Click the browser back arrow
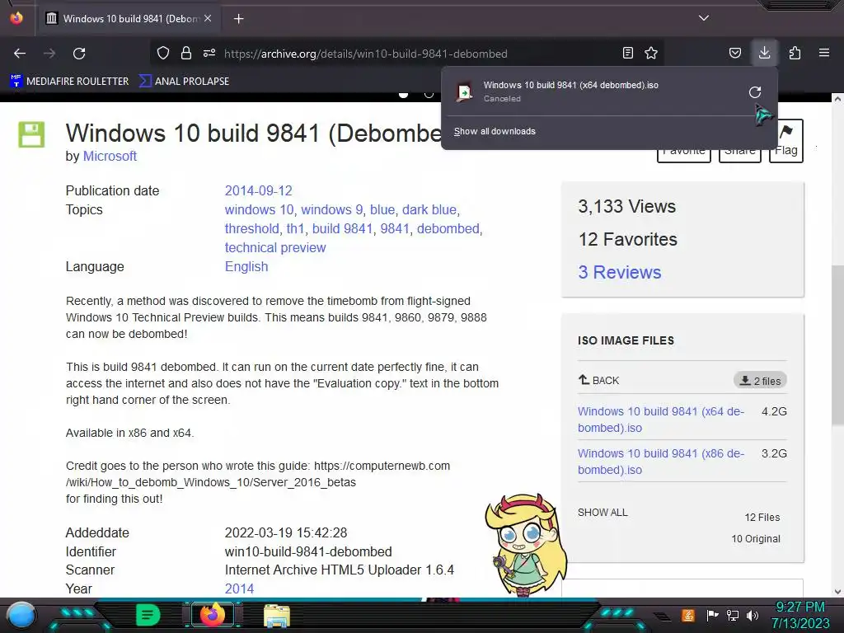The image size is (844, 633). pos(20,54)
